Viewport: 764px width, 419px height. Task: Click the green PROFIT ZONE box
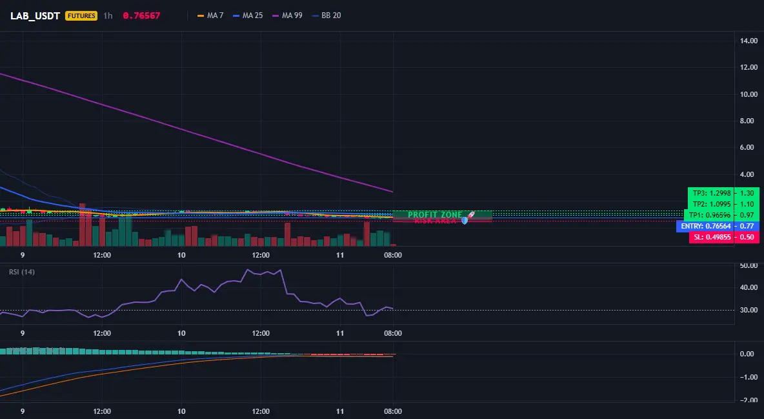(x=442, y=214)
